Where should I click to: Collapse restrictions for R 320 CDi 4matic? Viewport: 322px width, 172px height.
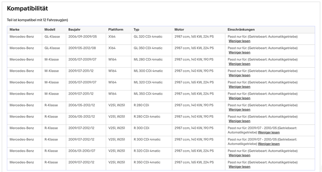[x=239, y=155]
